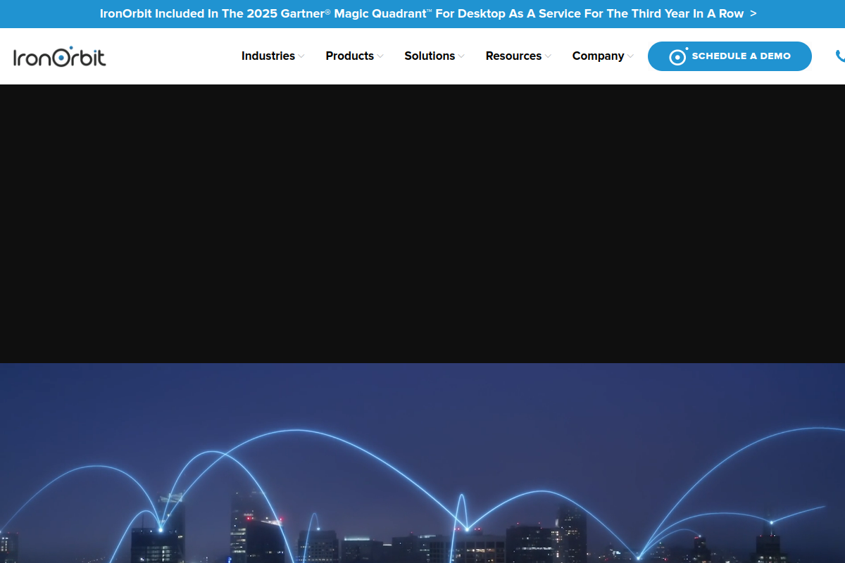Open the Gartner Magic Quadrant announcement banner
The height and width of the screenshot is (563, 845).
click(x=423, y=14)
